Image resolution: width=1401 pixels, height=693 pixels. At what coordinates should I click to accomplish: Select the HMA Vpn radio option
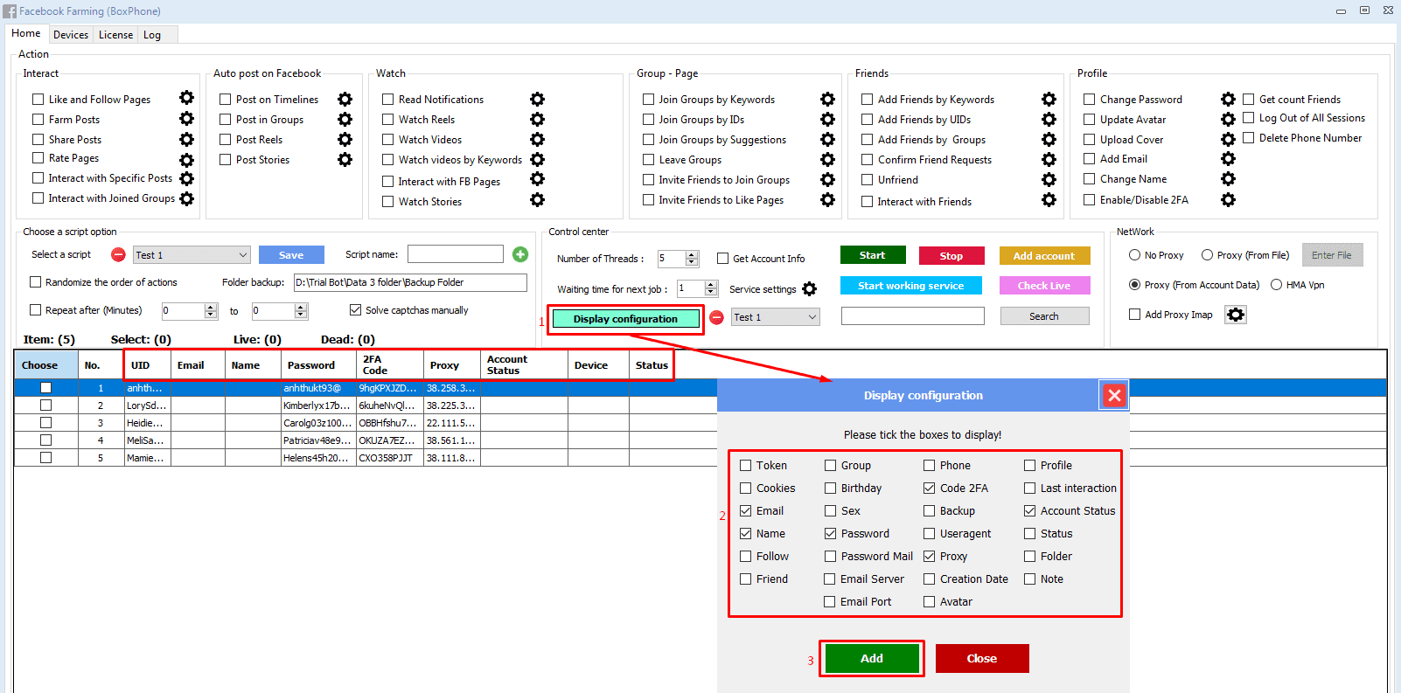click(x=1277, y=285)
